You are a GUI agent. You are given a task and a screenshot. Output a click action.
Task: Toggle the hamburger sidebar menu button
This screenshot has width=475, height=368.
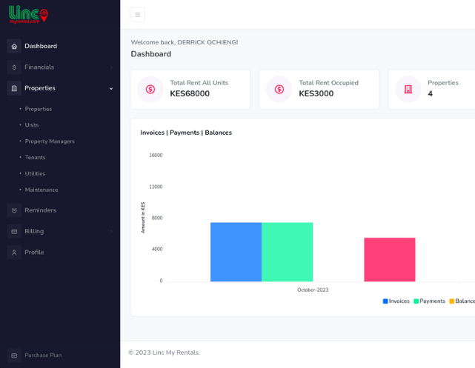pyautogui.click(x=138, y=15)
